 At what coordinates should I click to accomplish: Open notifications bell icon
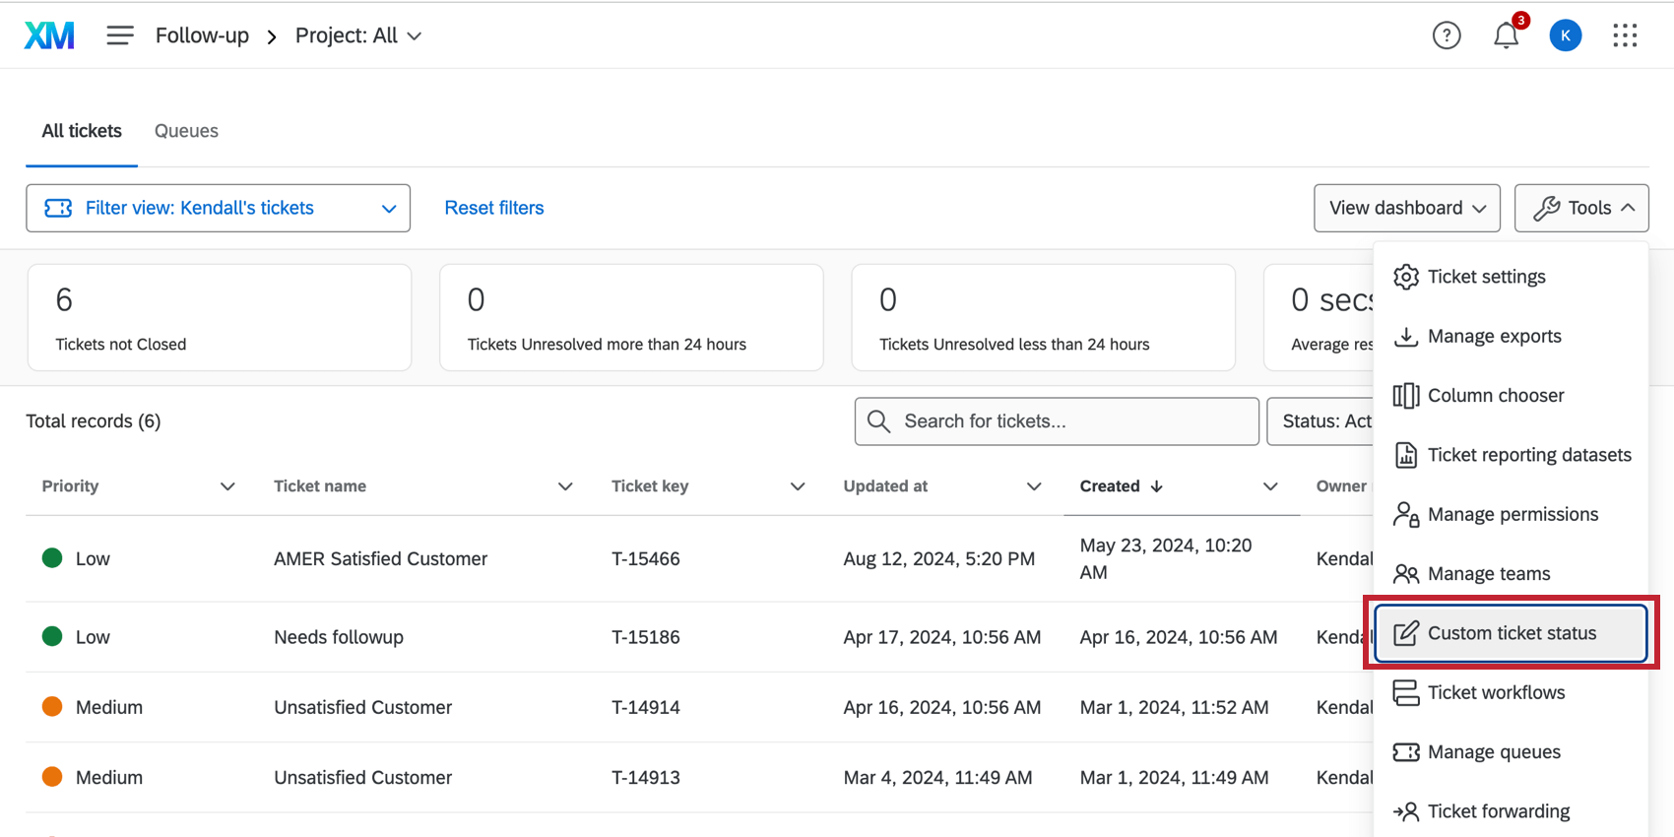[1506, 35]
